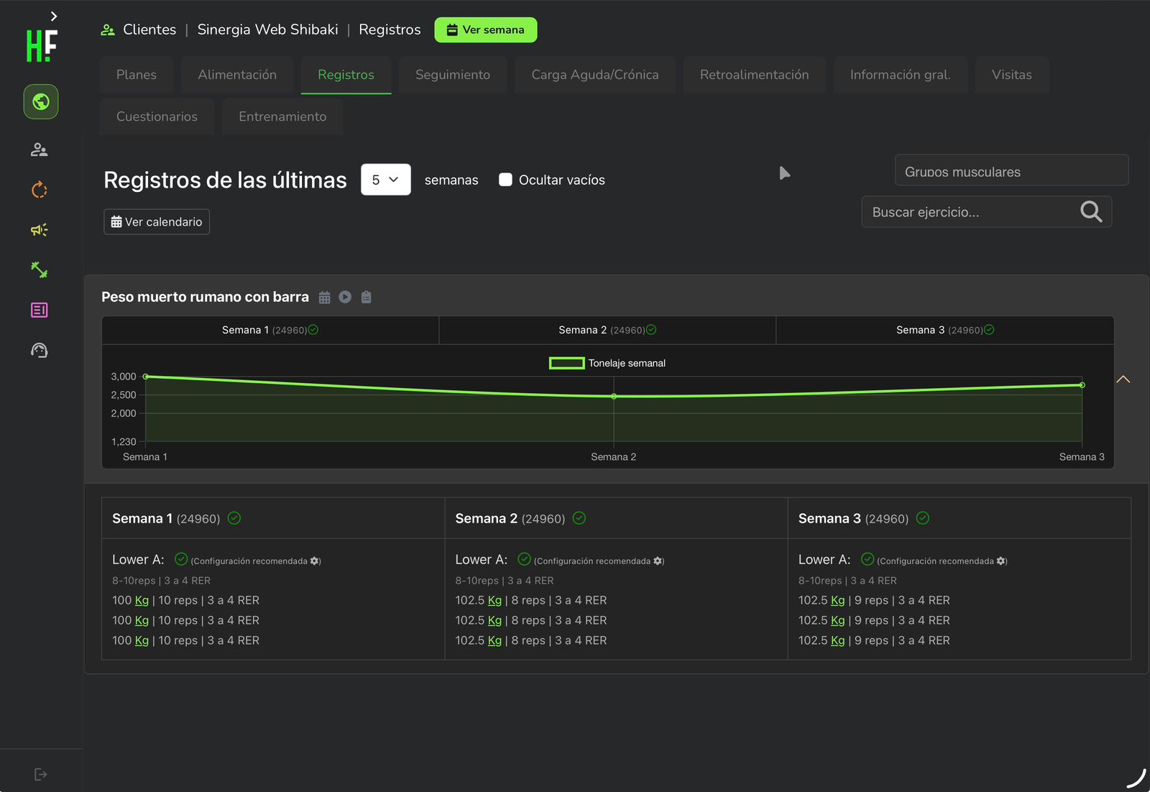Expand the sidebar with the top chevron
Screen dimensions: 1150x792
[x=54, y=16]
